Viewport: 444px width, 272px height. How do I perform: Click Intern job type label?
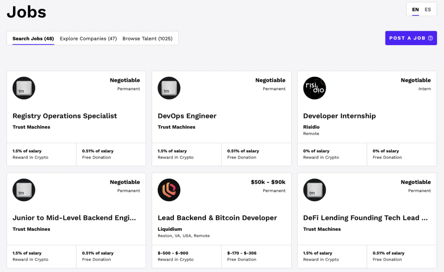point(424,88)
